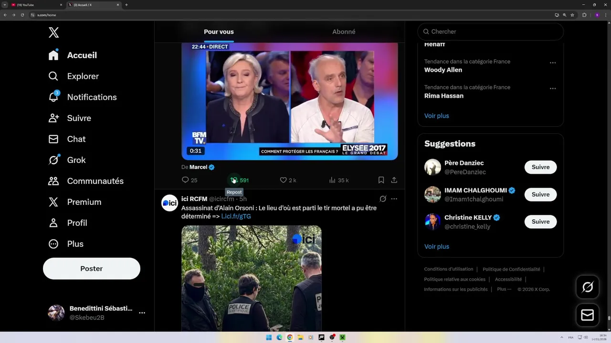Click the ici RCFM account name
Screen dimensions: 611x343
(x=194, y=199)
